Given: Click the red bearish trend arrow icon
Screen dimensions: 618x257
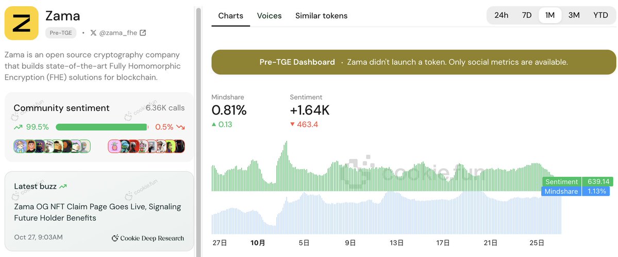Looking at the screenshot, I should click(180, 127).
